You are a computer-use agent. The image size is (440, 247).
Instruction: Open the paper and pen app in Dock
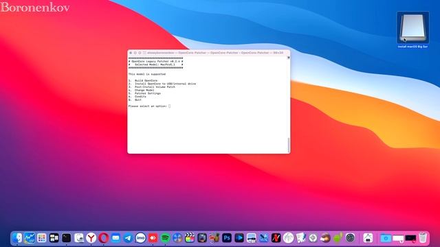pos(300,238)
